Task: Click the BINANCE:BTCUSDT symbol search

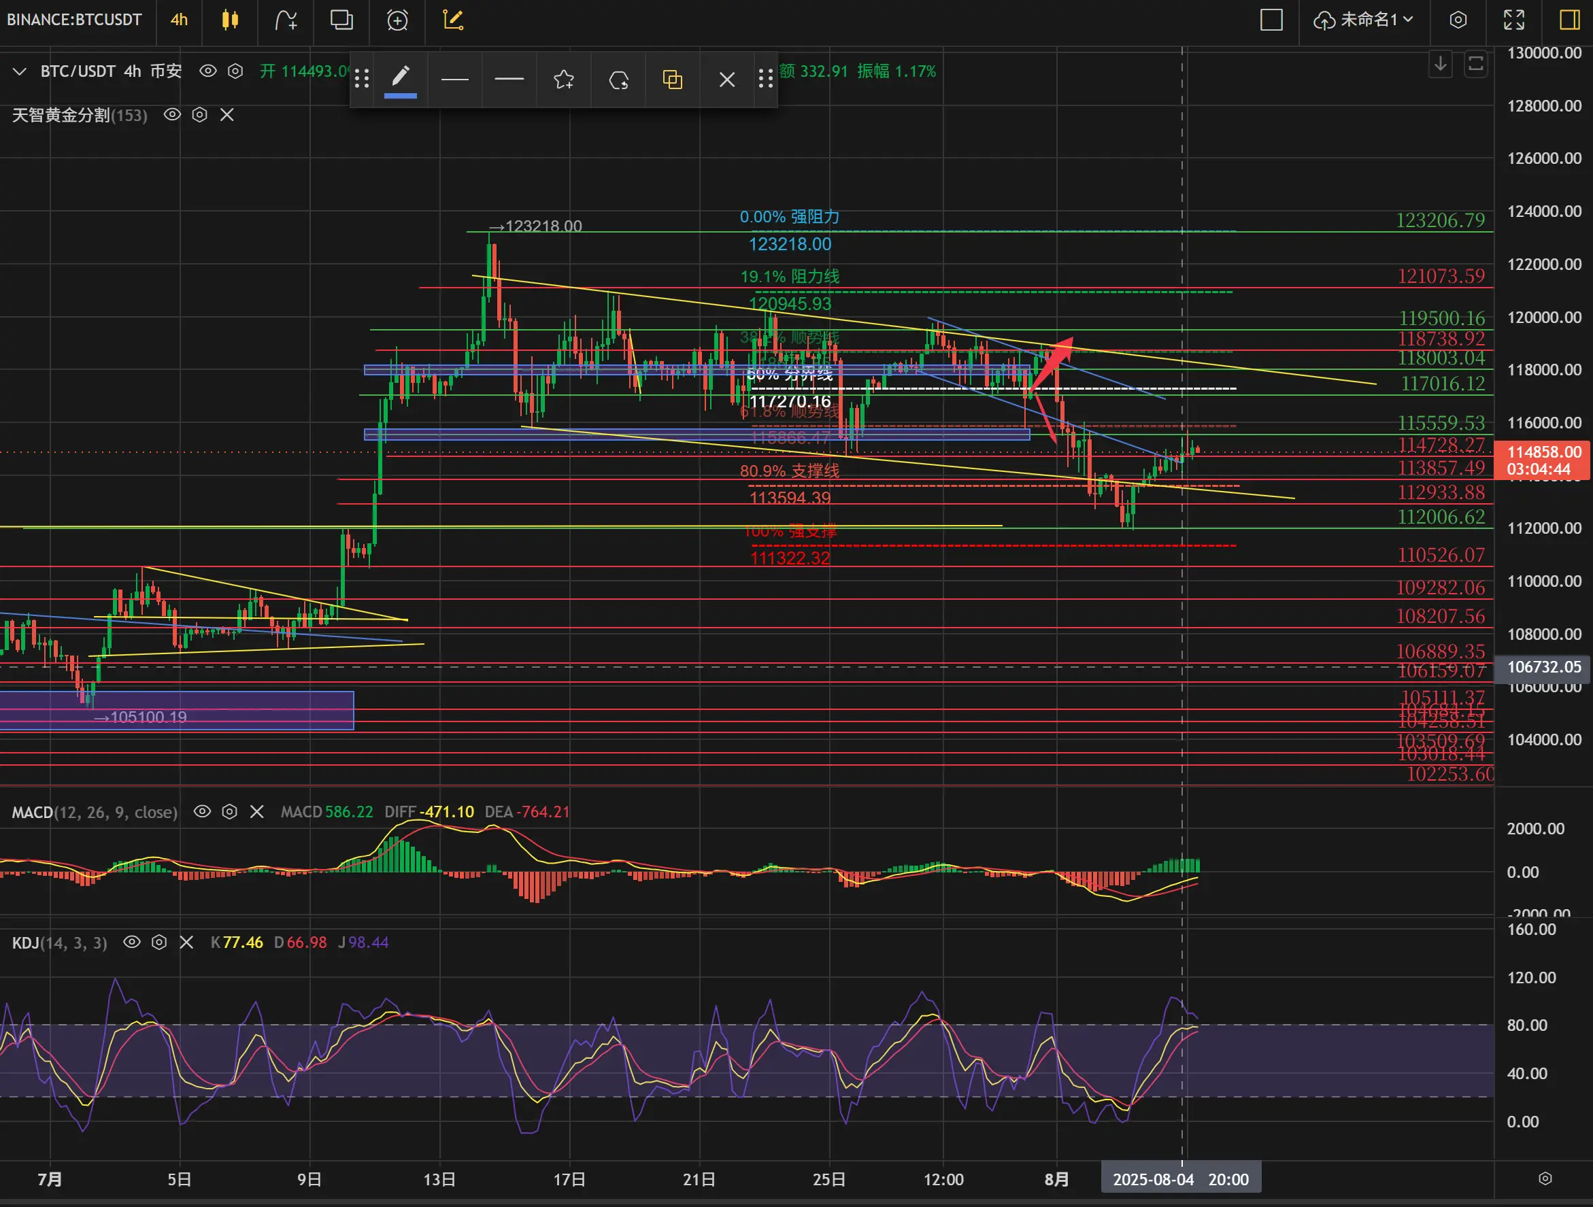Action: pos(74,20)
